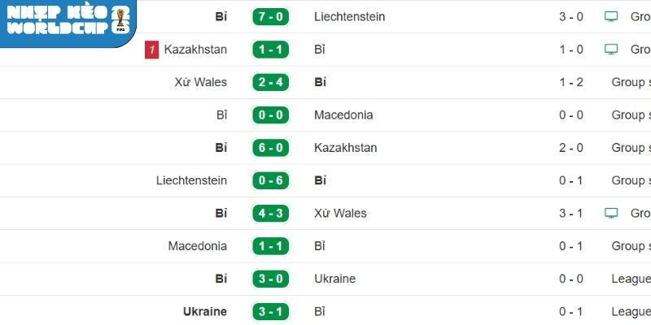The width and height of the screenshot is (651, 325).
Task: Click the red card icon beside Kazakhstan
Action: 151,50
